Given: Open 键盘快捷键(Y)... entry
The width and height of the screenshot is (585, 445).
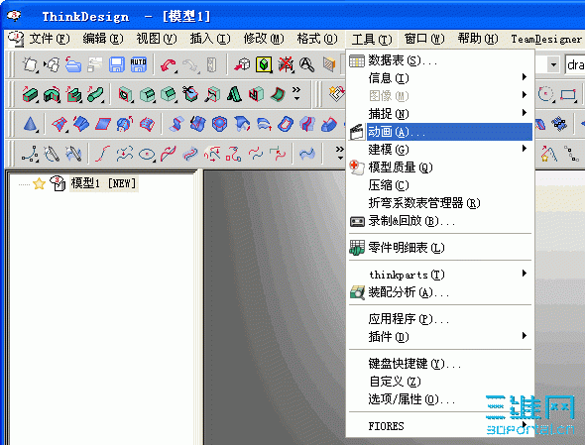Looking at the screenshot, I should 440,363.
